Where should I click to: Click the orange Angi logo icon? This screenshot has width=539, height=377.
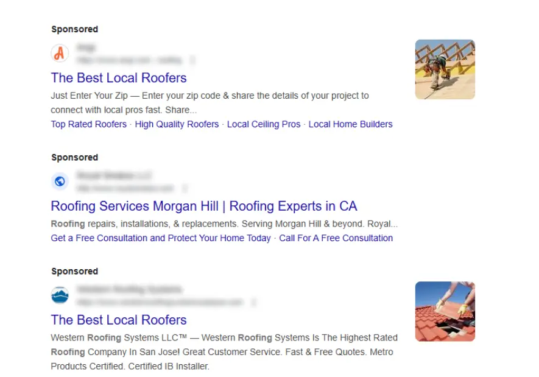(60, 54)
